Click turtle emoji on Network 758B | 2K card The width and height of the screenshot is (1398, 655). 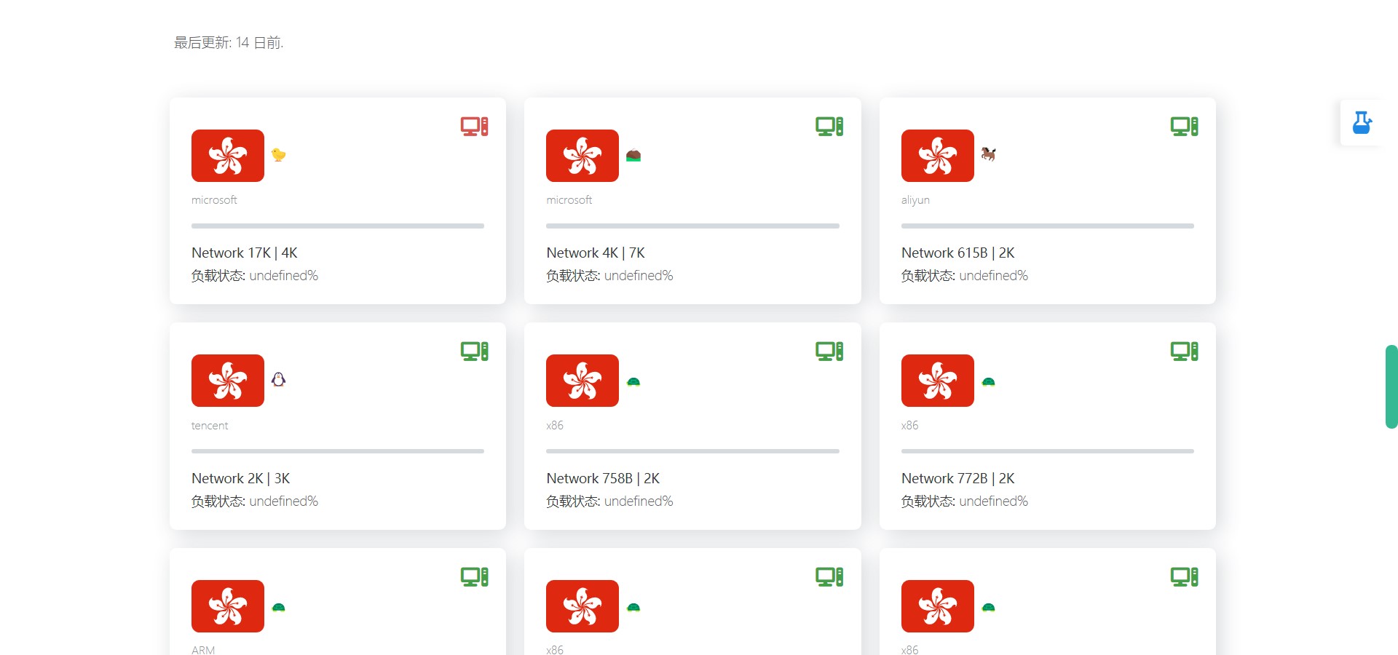click(633, 381)
